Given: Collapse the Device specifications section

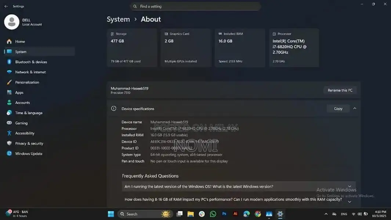Looking at the screenshot, I should pos(354,109).
